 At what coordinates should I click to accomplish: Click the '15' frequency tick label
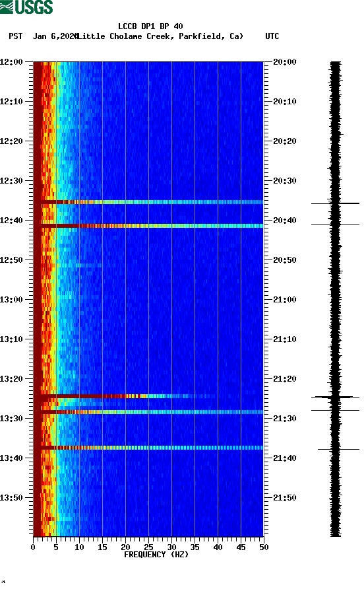pos(102,547)
